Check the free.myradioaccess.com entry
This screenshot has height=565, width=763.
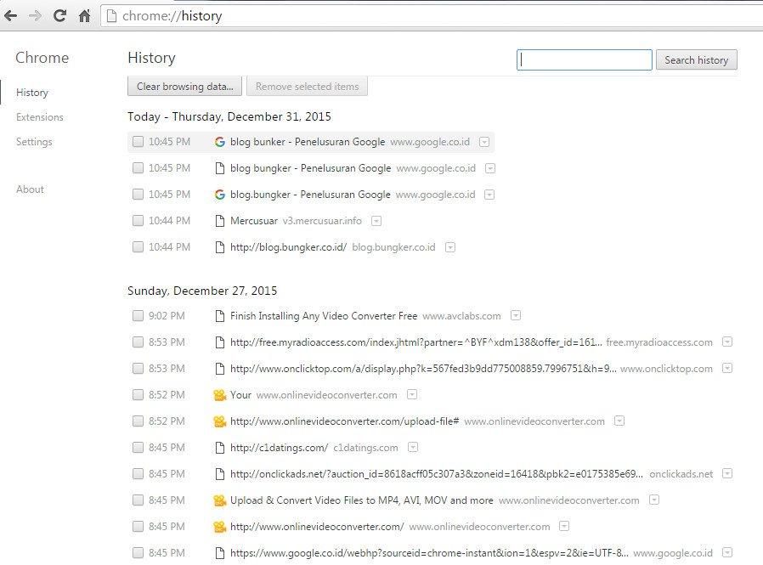(x=138, y=342)
